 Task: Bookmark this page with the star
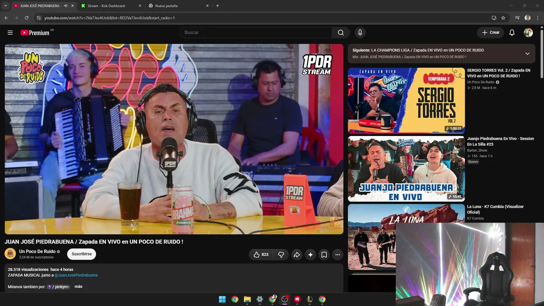(503, 18)
